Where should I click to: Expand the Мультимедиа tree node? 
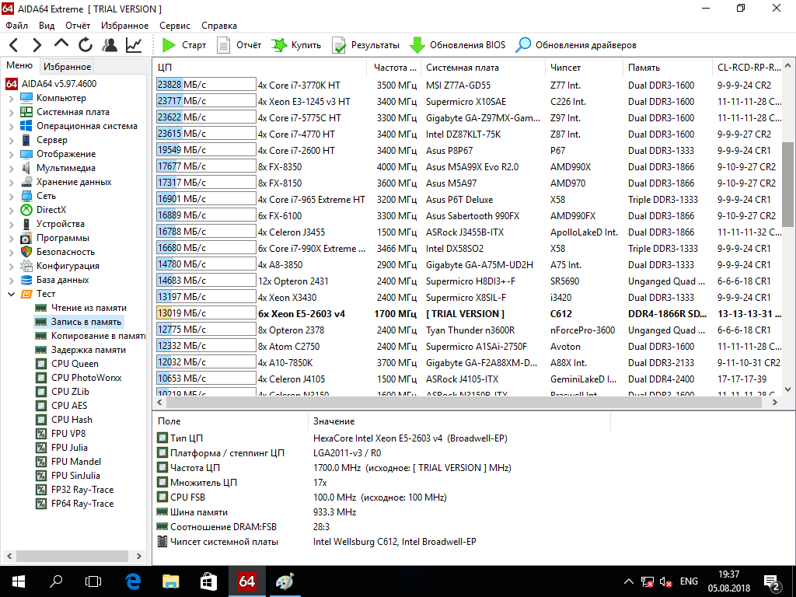coord(11,168)
